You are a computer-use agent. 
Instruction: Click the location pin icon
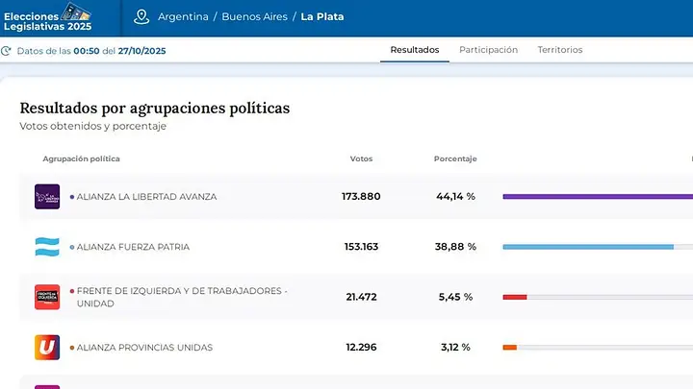141,16
